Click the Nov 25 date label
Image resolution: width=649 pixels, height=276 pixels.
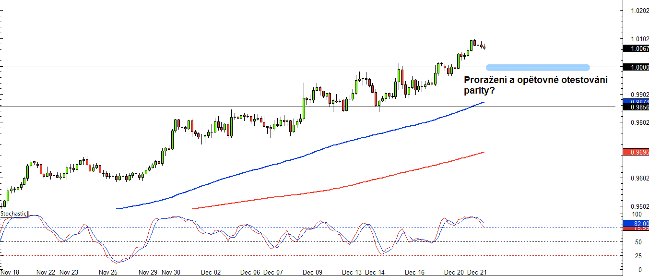click(x=108, y=272)
